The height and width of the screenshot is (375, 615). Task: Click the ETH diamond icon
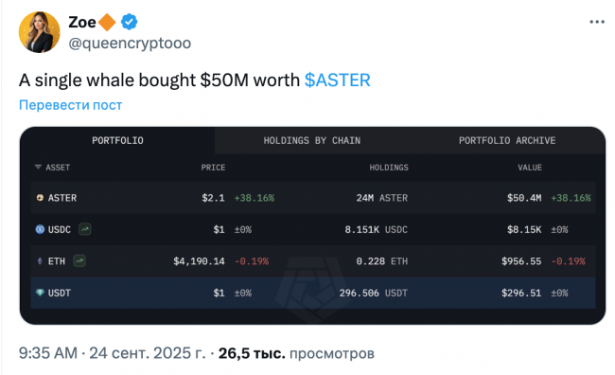click(40, 261)
